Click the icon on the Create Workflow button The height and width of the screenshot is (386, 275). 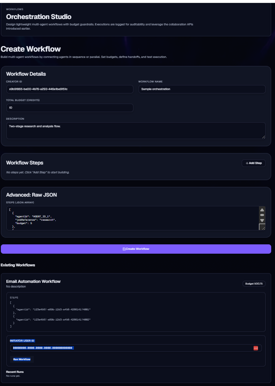point(123,249)
